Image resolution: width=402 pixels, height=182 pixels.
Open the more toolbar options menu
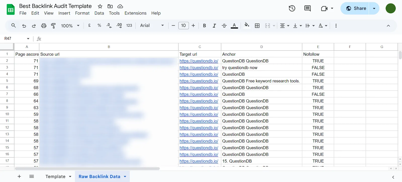336,26
